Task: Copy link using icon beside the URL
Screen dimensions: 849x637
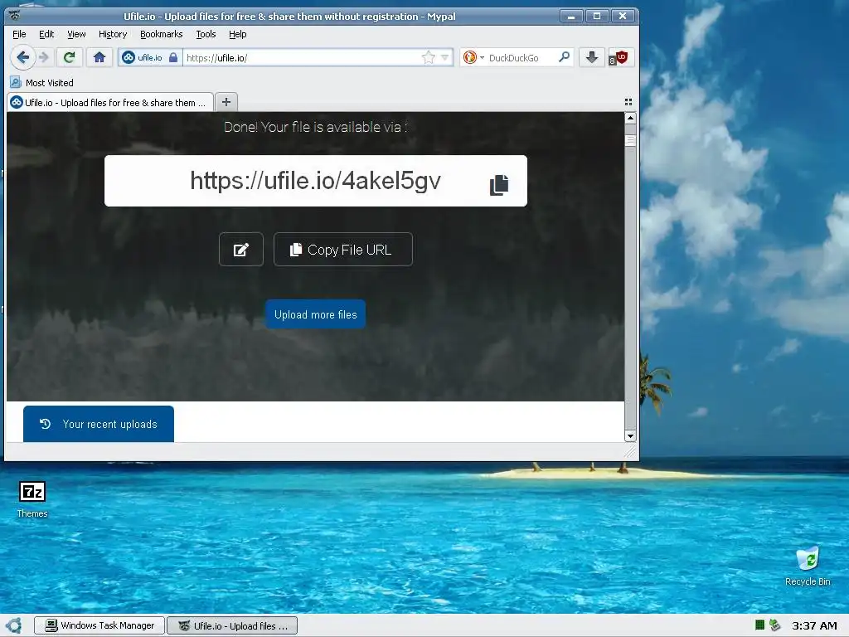Action: (x=498, y=185)
